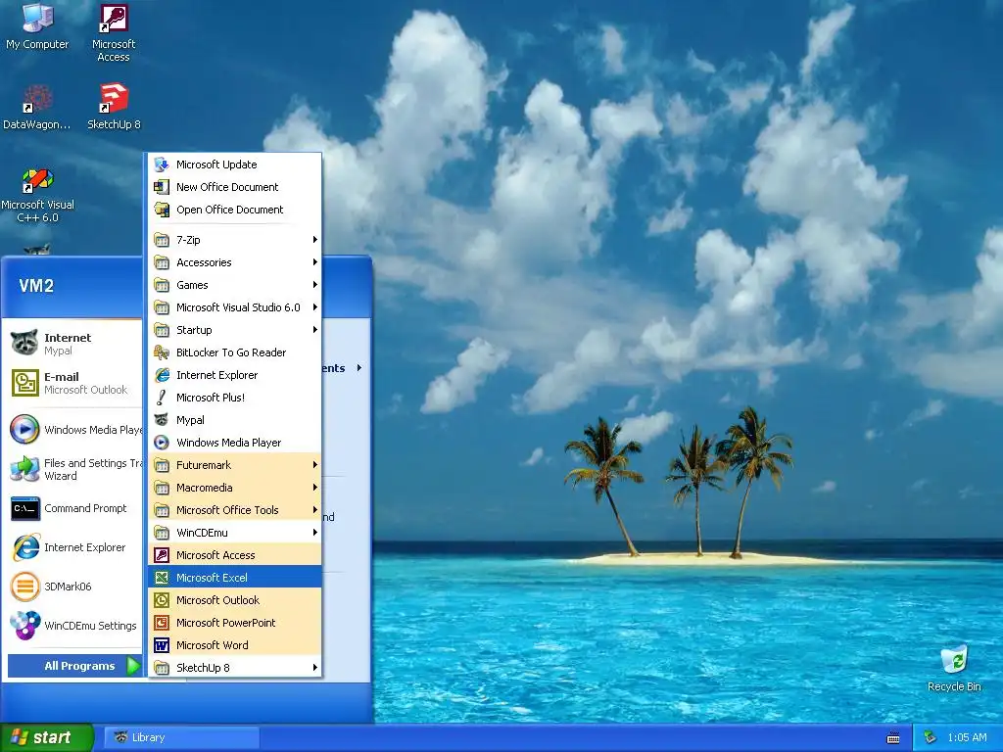This screenshot has width=1003, height=752.
Task: Launch Internet Explorer from Start menu pinned list
Action: click(74, 547)
